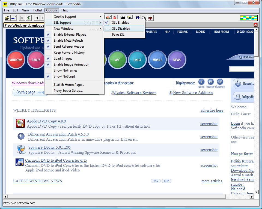Select the normal display mode icon

click(201, 82)
